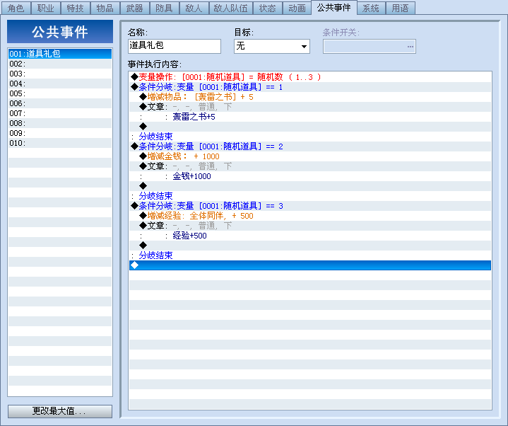Select the 文章 line above 轰雷之书+5
Viewport: 508px width, 426px height.
pos(310,107)
